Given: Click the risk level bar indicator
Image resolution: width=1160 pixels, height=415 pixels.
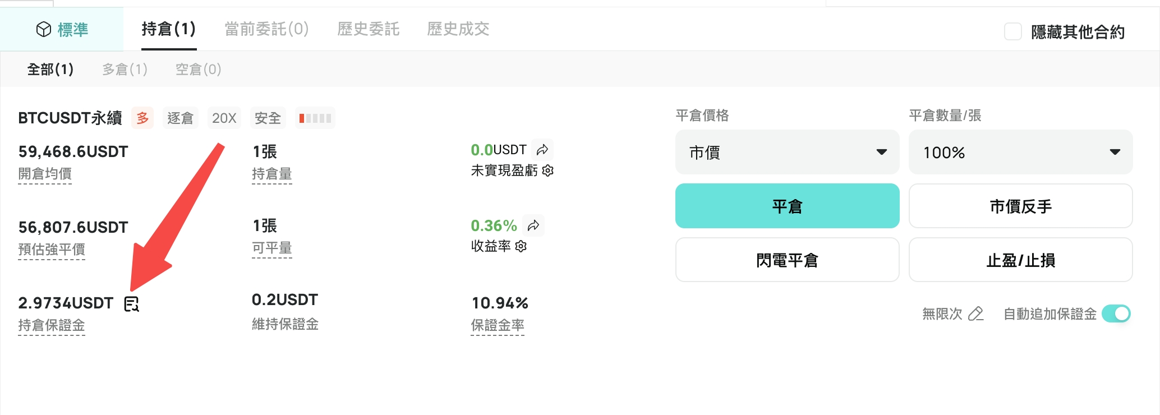Looking at the screenshot, I should pyautogui.click(x=315, y=118).
